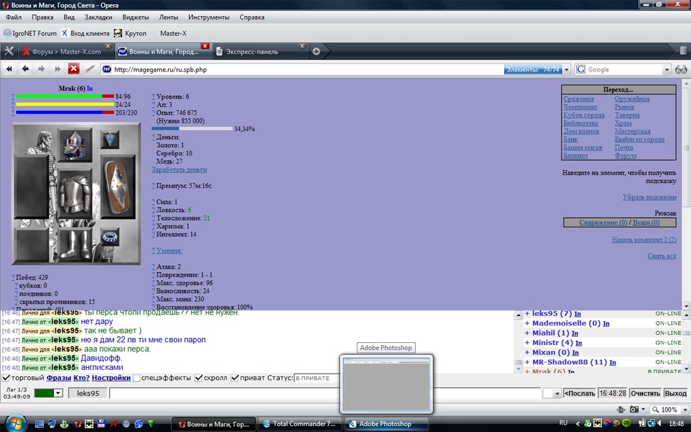691x432 pixels.
Task: Click the plus icon beside MR-Shadow88
Action: coord(527,362)
